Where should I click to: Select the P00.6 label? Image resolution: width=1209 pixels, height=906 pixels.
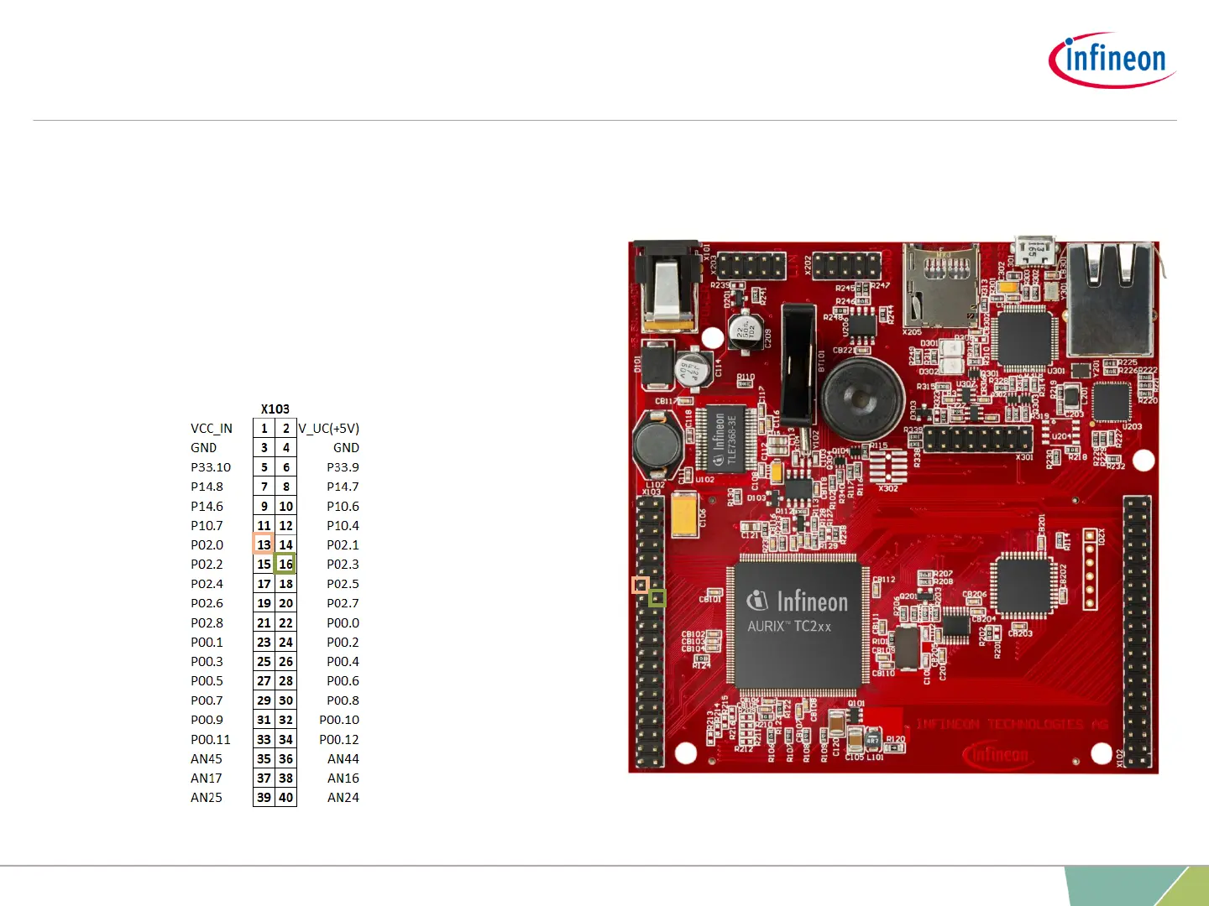pos(343,680)
